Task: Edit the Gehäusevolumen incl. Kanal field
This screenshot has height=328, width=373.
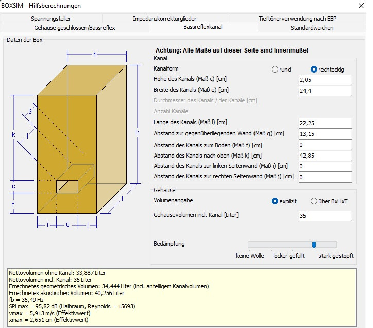Action: 325,216
